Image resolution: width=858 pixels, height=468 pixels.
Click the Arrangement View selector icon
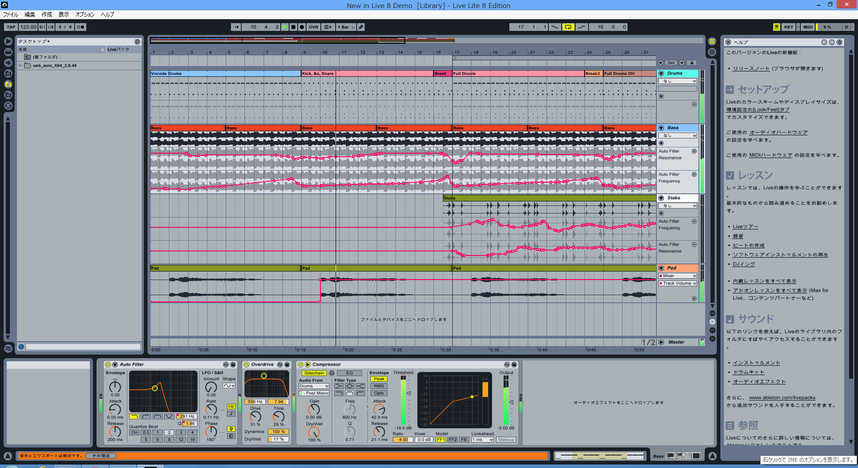pos(712,41)
